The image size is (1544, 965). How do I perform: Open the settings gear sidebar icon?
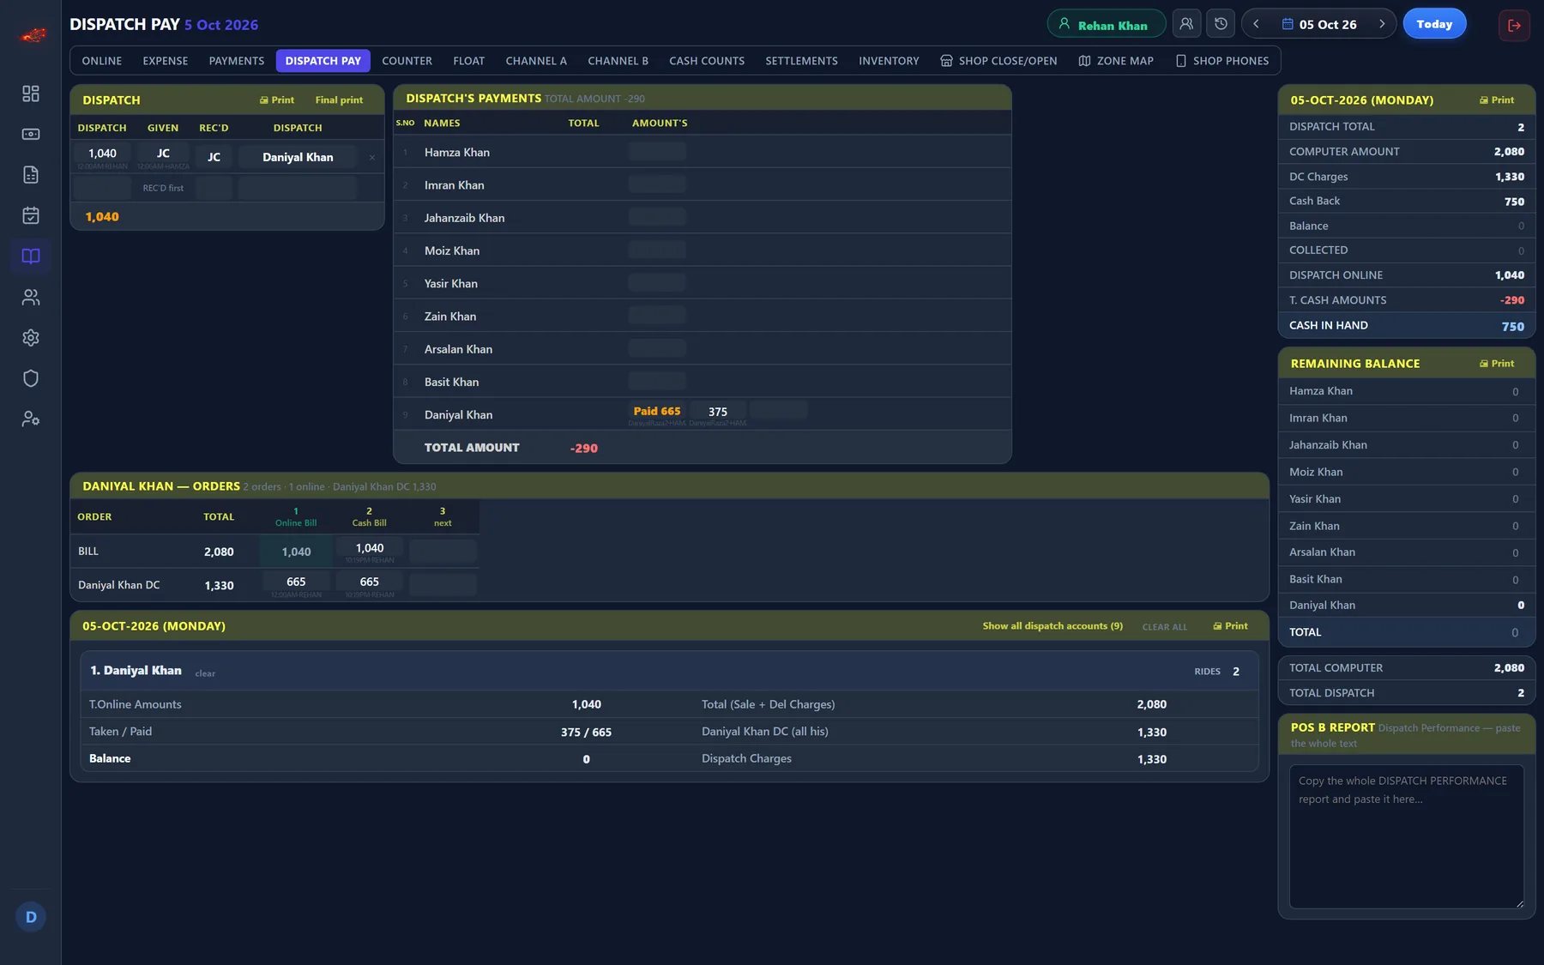[31, 338]
